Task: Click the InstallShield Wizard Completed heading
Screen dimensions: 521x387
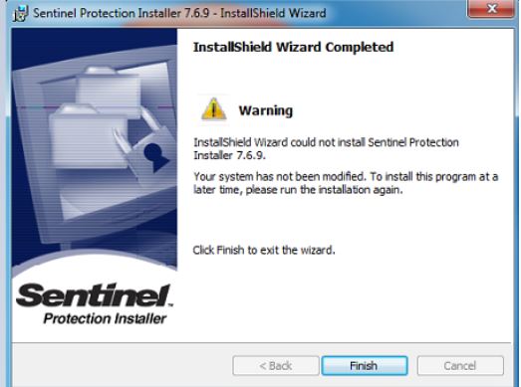Action: tap(294, 47)
